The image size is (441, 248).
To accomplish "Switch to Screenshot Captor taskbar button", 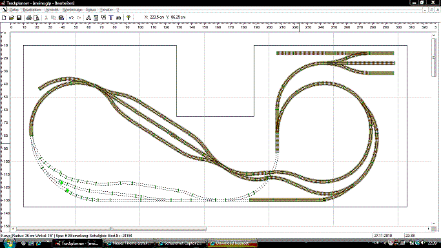I will click(181, 243).
